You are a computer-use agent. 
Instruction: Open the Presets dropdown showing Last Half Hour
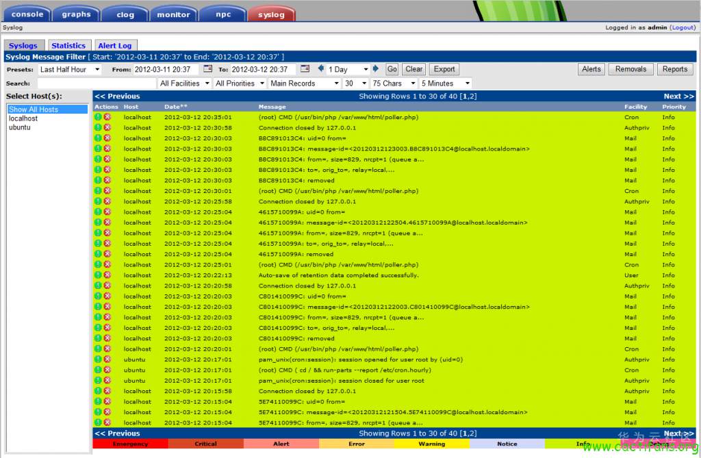click(x=69, y=69)
